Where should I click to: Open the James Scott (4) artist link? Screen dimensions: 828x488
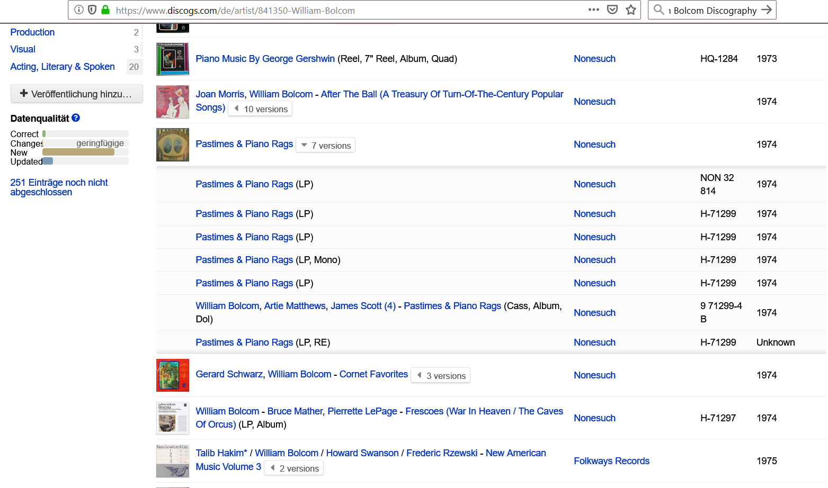363,306
